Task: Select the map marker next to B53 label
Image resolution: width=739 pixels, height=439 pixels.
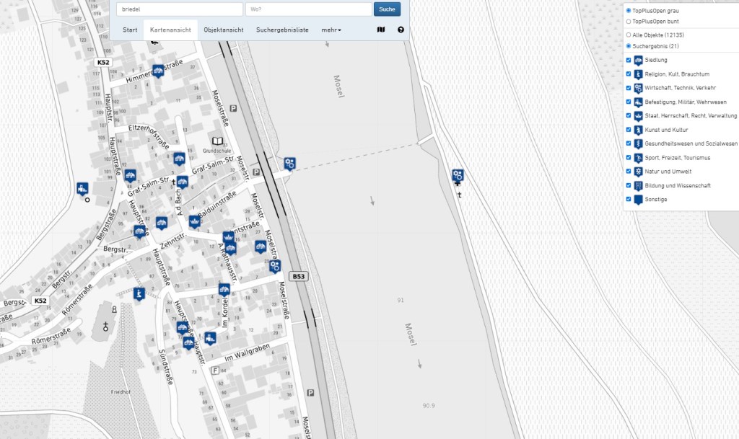Action: 274,266
